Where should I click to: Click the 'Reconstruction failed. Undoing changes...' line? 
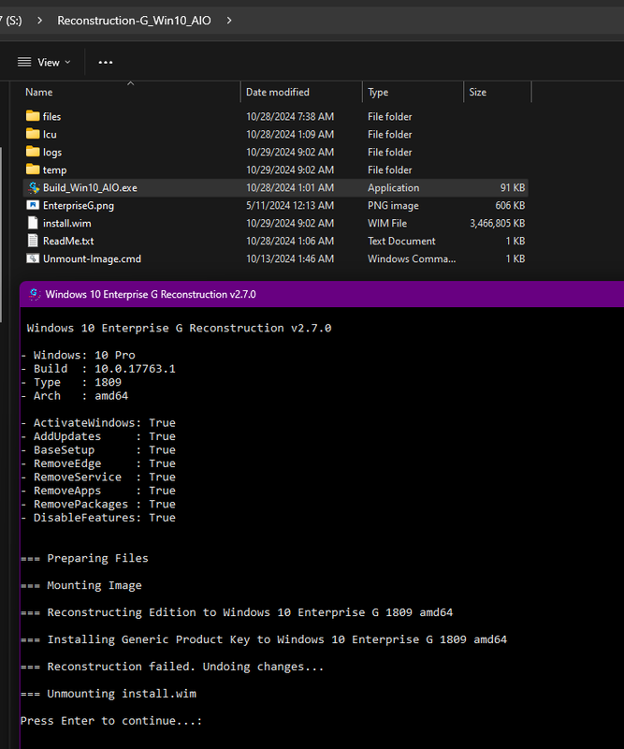tap(172, 667)
